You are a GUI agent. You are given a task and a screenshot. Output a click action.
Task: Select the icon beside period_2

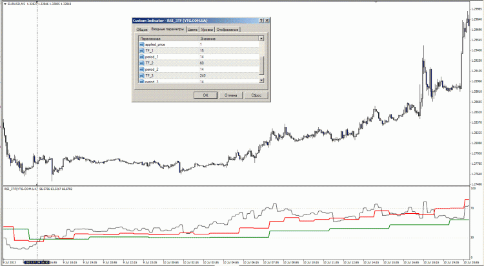pos(143,70)
